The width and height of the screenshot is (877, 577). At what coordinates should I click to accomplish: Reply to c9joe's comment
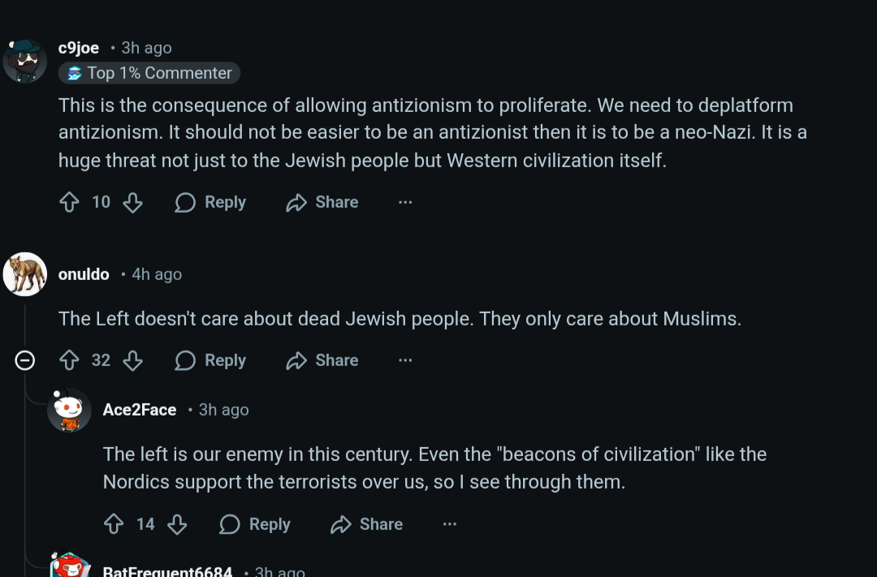(x=210, y=202)
